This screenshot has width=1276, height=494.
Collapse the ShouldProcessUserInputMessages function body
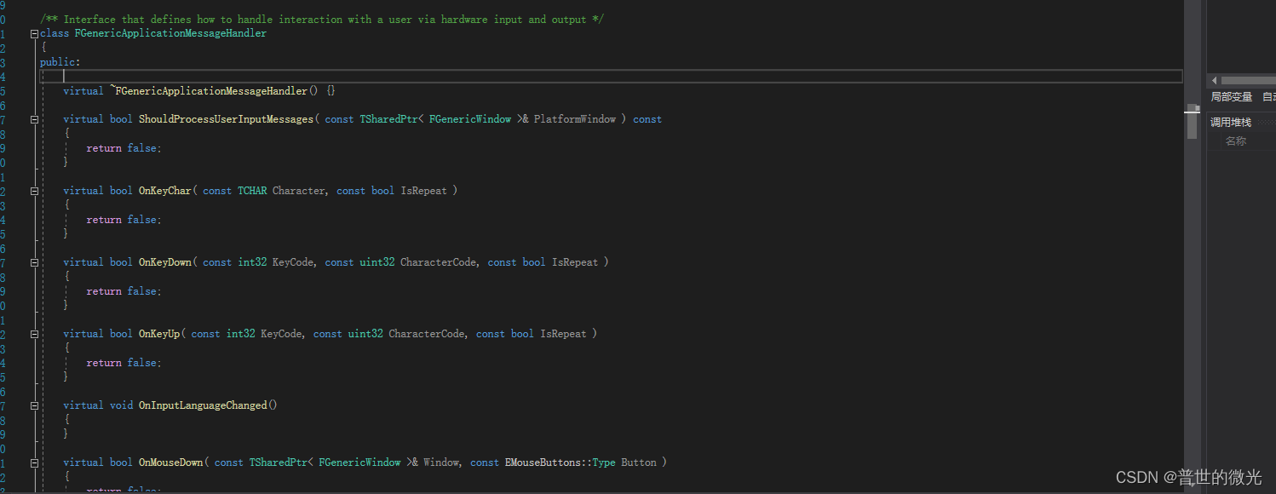point(34,118)
